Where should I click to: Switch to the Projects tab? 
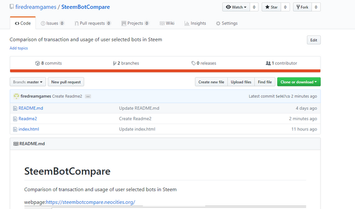(135, 23)
